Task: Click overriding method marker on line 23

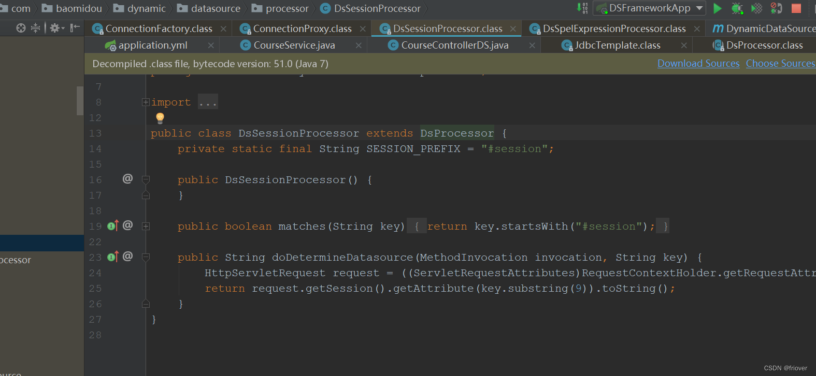Action: point(113,257)
